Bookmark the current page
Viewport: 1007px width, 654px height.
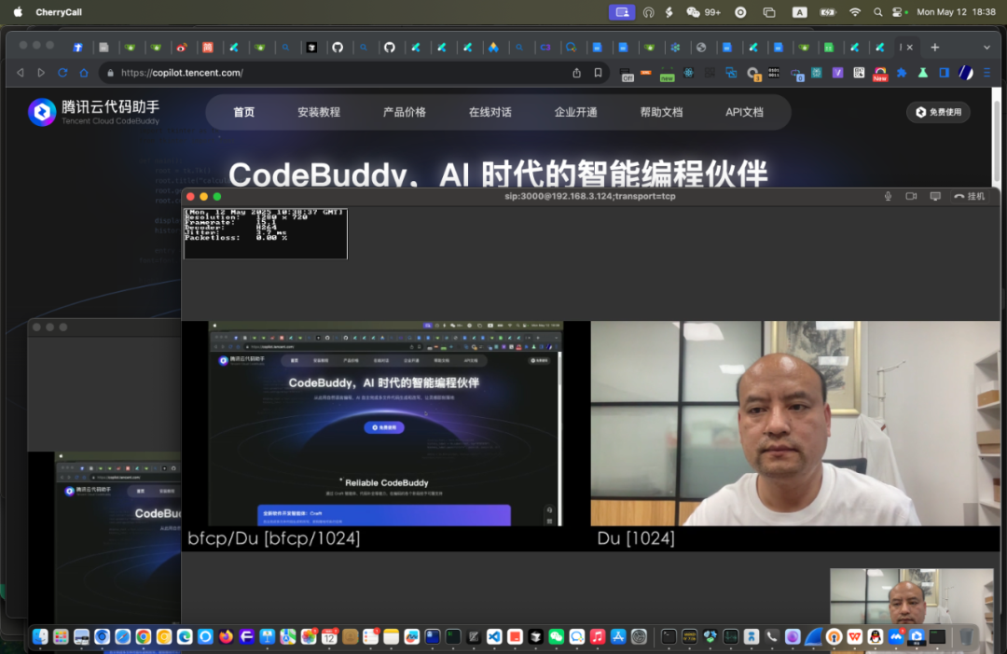click(x=598, y=73)
